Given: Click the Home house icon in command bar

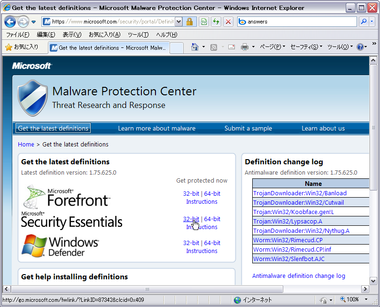Looking at the screenshot, I should point(194,47).
